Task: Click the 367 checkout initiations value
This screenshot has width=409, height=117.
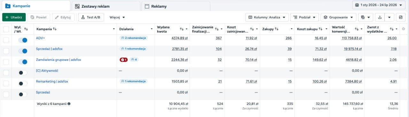Action: (x=219, y=38)
